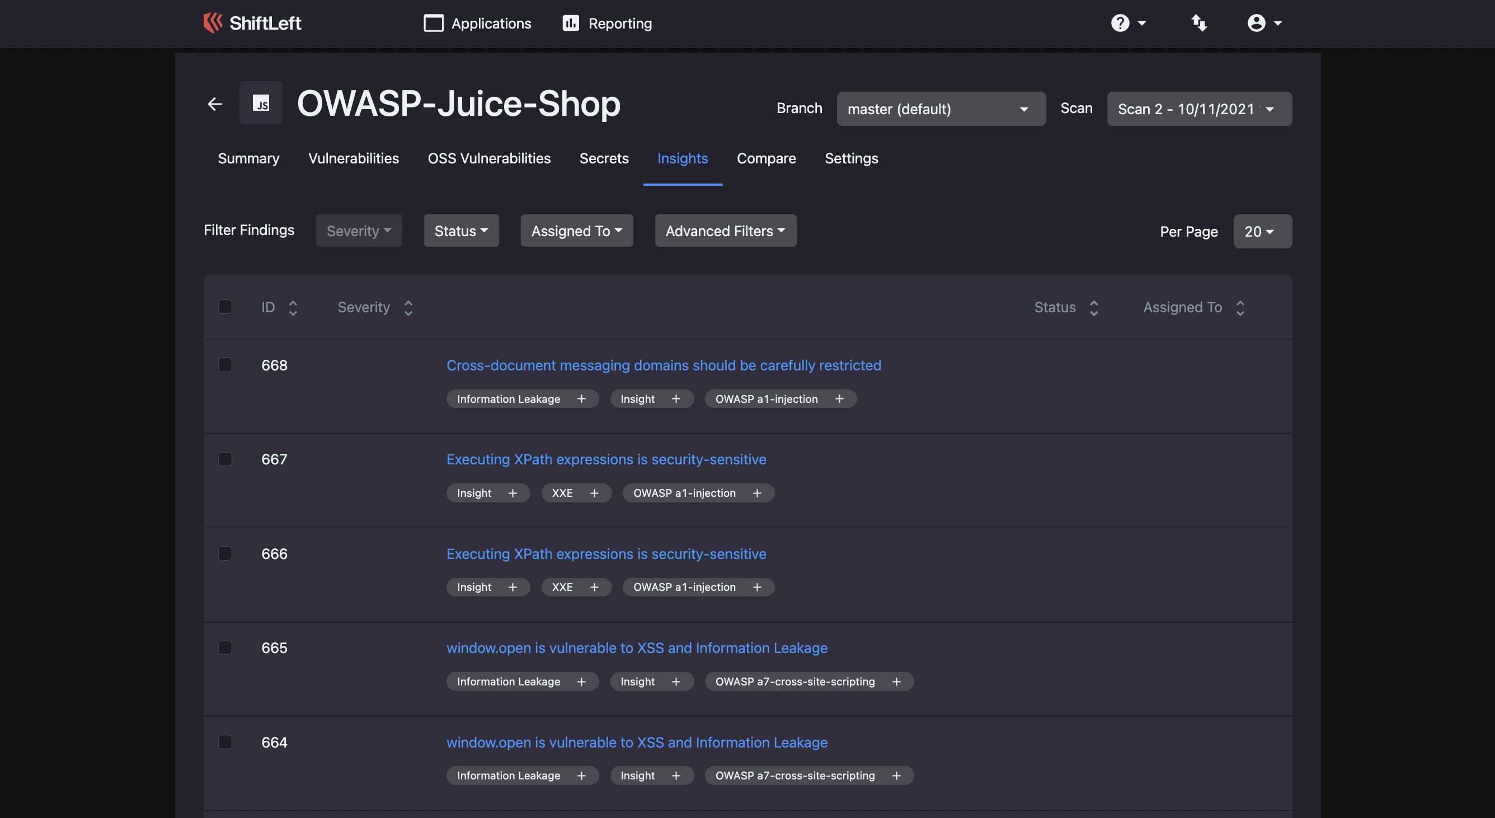Open the Severity filter dropdown

click(x=359, y=231)
